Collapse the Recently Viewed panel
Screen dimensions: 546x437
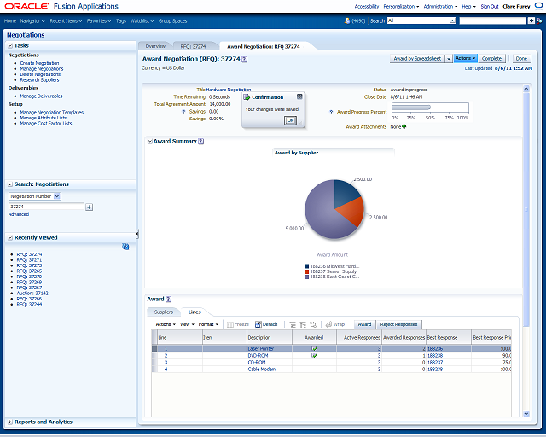pos(10,237)
